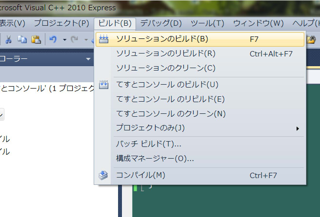Click the build solution icon in menu
Viewport: 320px width, 217px height.
[x=104, y=39]
